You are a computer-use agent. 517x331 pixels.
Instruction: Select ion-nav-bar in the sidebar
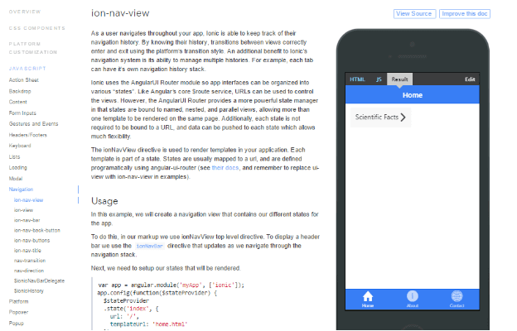[x=27, y=220]
